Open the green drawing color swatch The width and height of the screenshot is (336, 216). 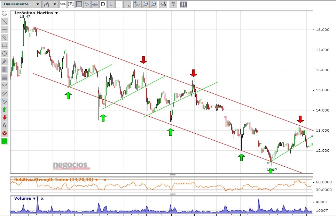point(5,141)
